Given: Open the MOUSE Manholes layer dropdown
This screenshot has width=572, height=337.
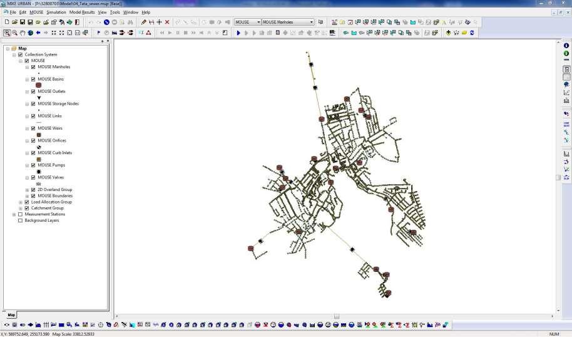Looking at the screenshot, I should (x=312, y=23).
